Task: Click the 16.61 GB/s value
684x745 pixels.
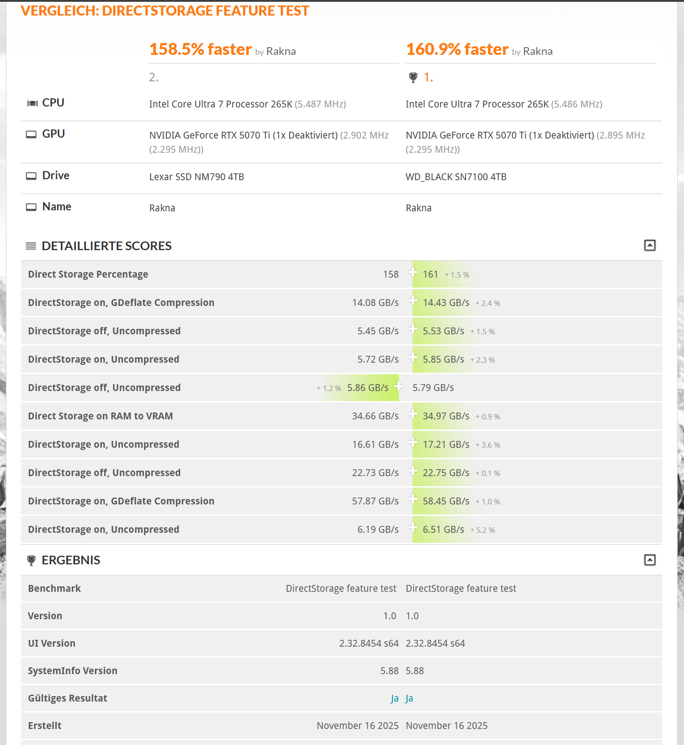Action: click(x=375, y=445)
